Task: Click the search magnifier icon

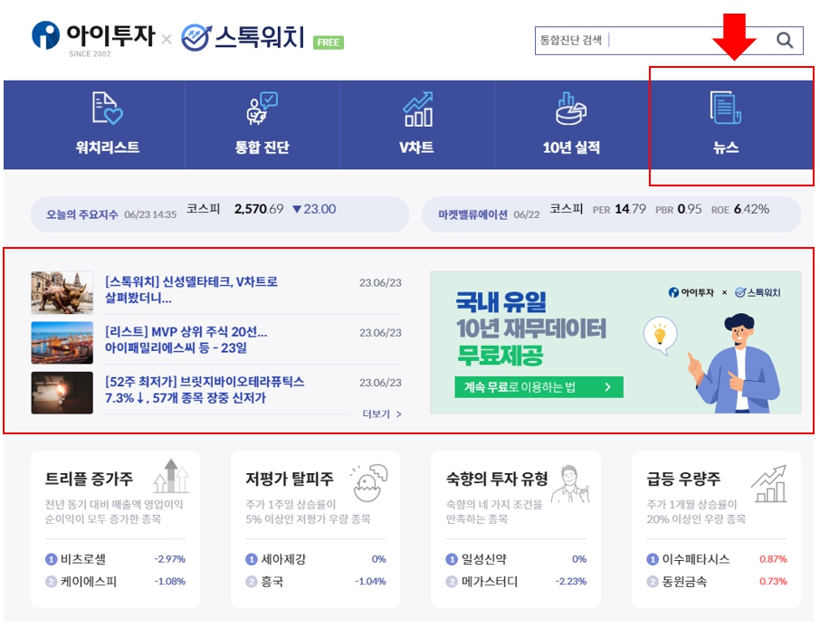Action: pyautogui.click(x=785, y=41)
